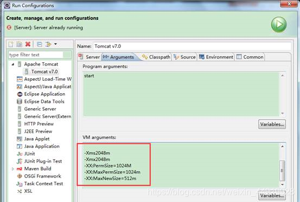The image size is (300, 202).
Task: Click the Collapse All icon in toolbar
Action: pyautogui.click(x=40, y=44)
